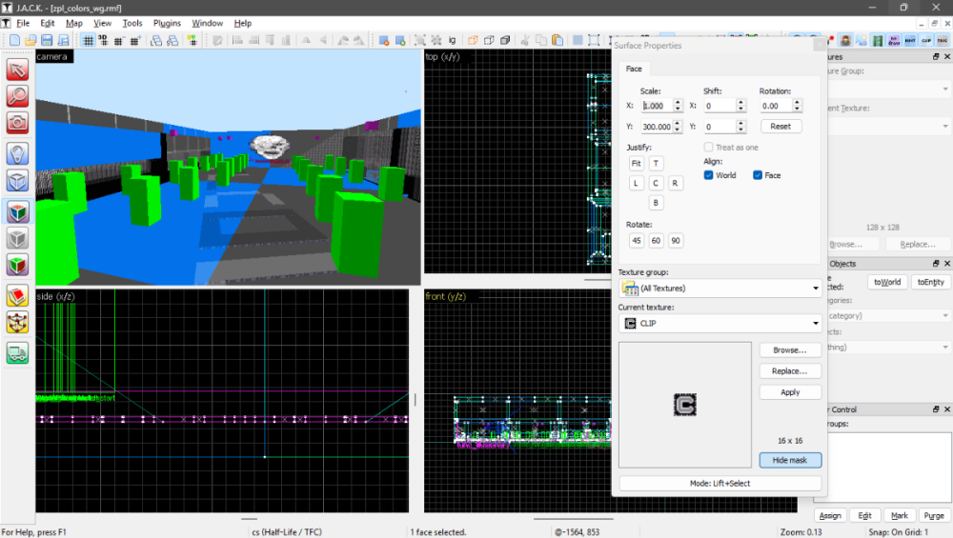Toggle the 2D grid display toolbar icon
Screen dimensions: 953x538
88,41
